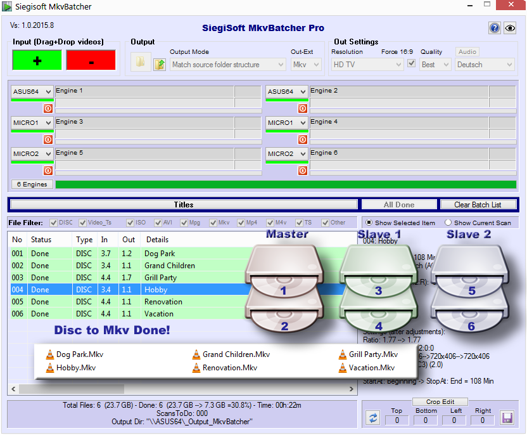
Task: Click the crop Bottom value field
Action: (426, 420)
